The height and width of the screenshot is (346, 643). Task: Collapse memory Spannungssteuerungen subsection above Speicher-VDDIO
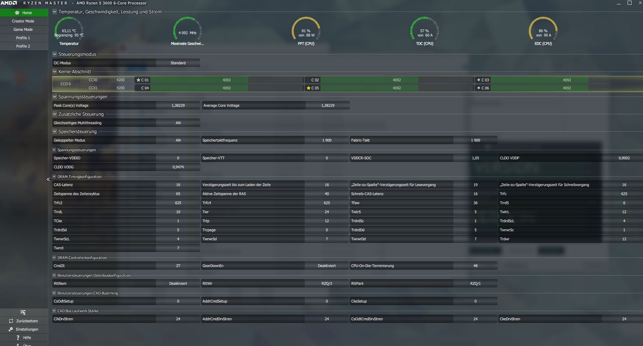(54, 150)
